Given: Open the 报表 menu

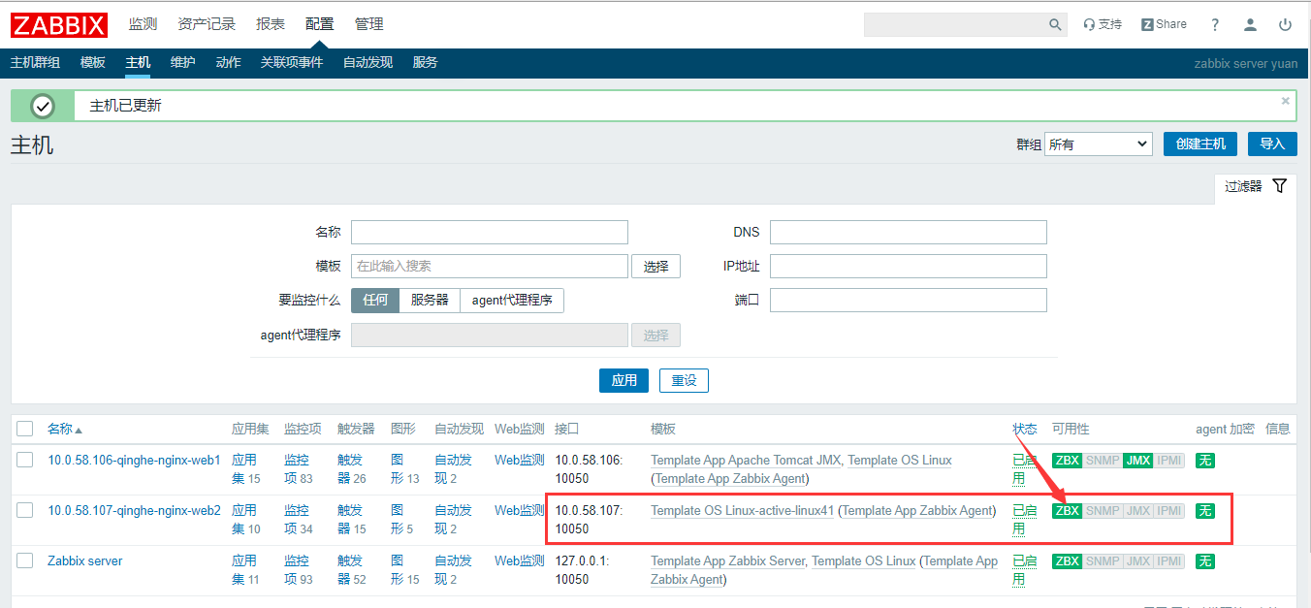Looking at the screenshot, I should (x=271, y=24).
